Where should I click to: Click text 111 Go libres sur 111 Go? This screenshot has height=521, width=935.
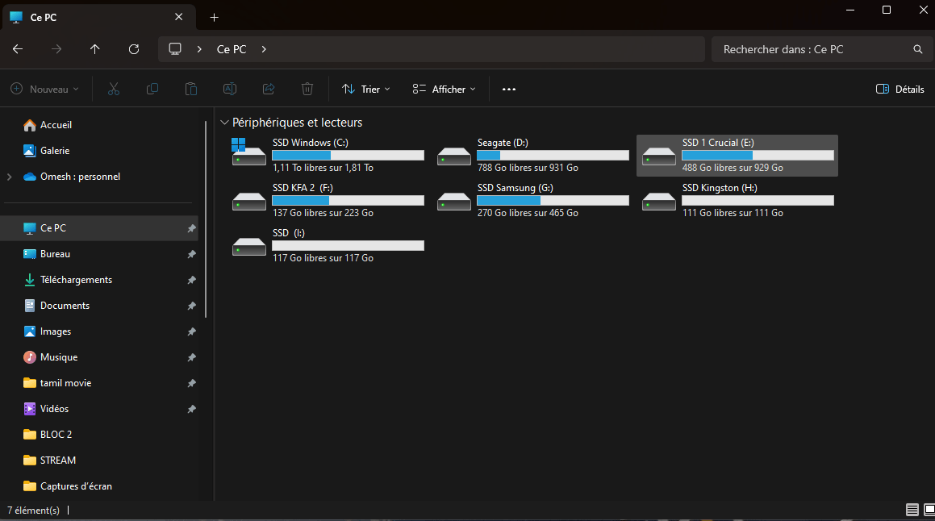tap(733, 213)
